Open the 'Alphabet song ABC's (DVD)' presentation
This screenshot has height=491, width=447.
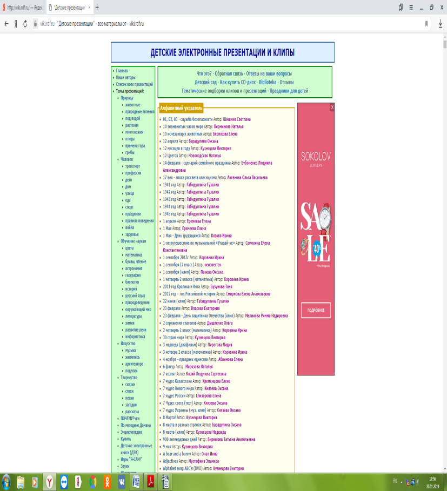coord(183,469)
